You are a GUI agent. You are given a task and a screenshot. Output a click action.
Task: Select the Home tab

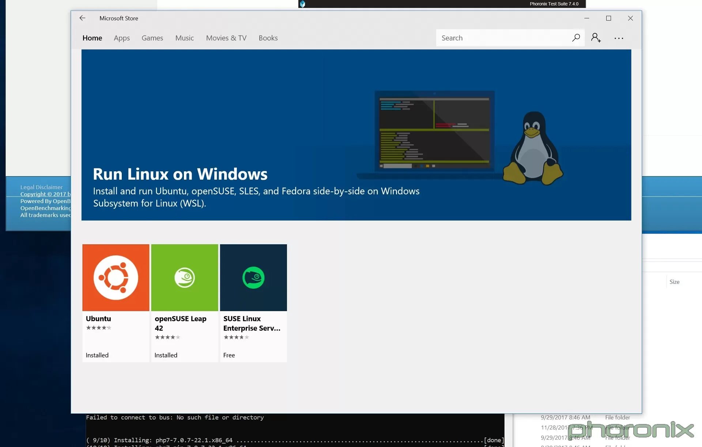click(92, 38)
